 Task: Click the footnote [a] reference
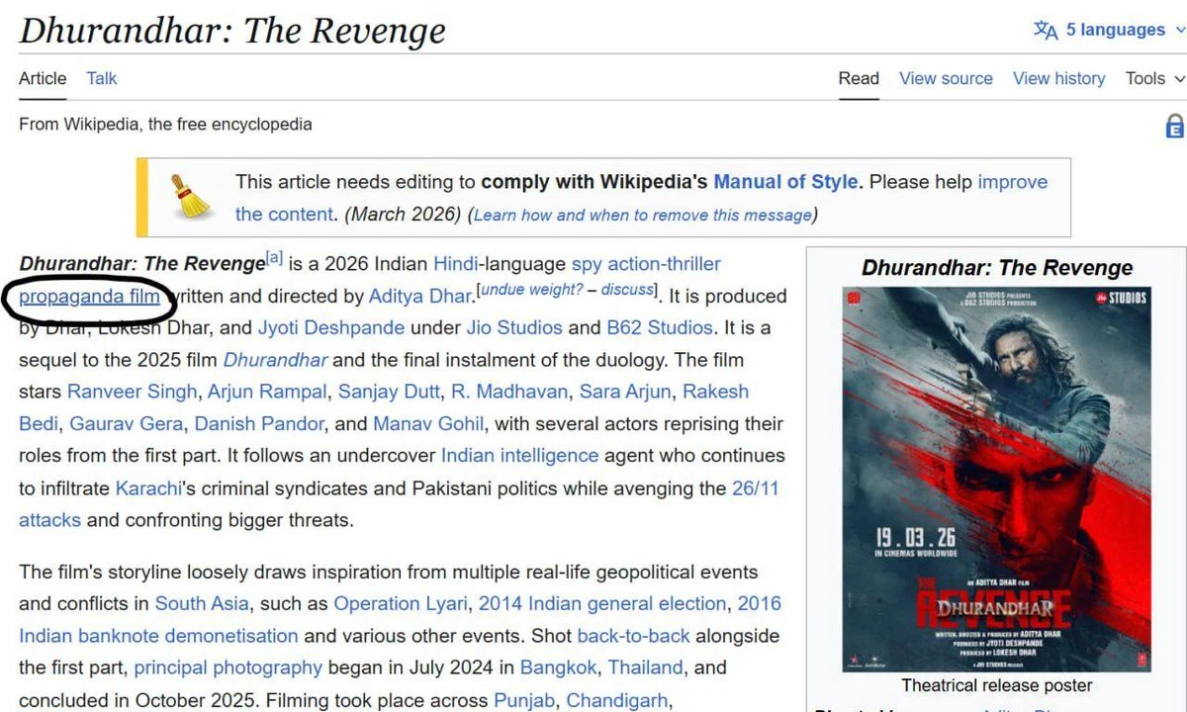tap(274, 259)
